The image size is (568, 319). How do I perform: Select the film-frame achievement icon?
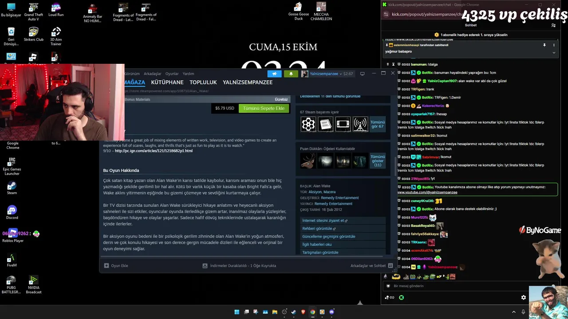point(343,124)
